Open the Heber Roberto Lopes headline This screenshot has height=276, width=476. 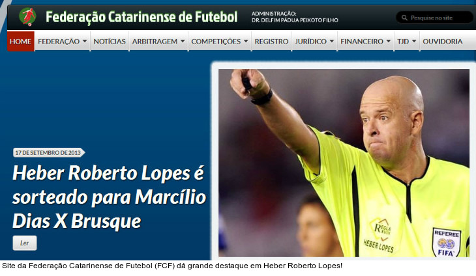tap(110, 197)
